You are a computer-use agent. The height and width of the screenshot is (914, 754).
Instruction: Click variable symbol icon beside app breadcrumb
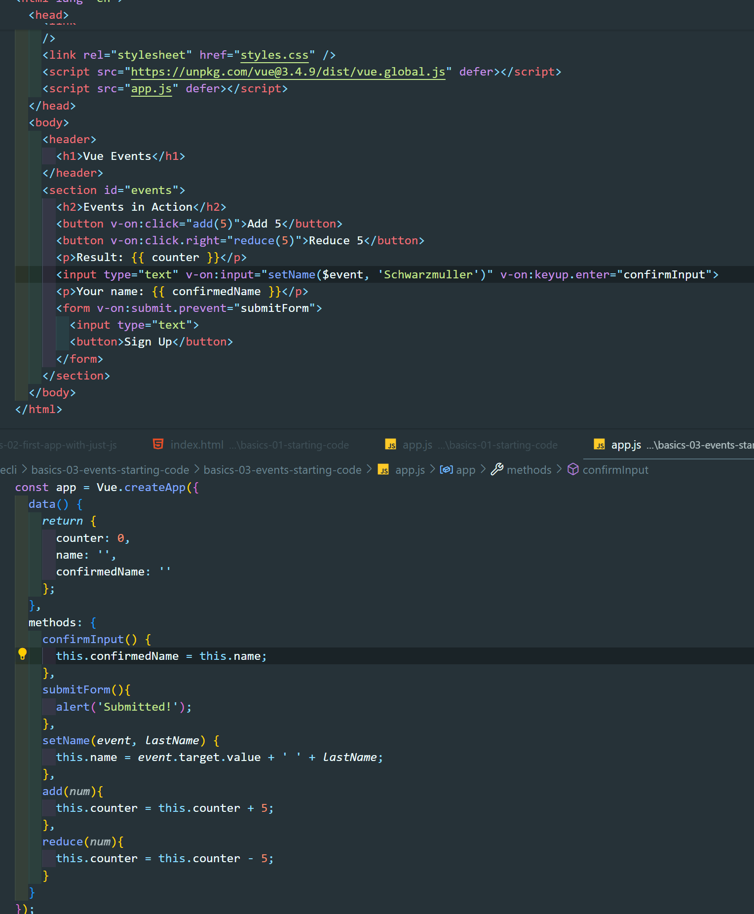click(447, 469)
